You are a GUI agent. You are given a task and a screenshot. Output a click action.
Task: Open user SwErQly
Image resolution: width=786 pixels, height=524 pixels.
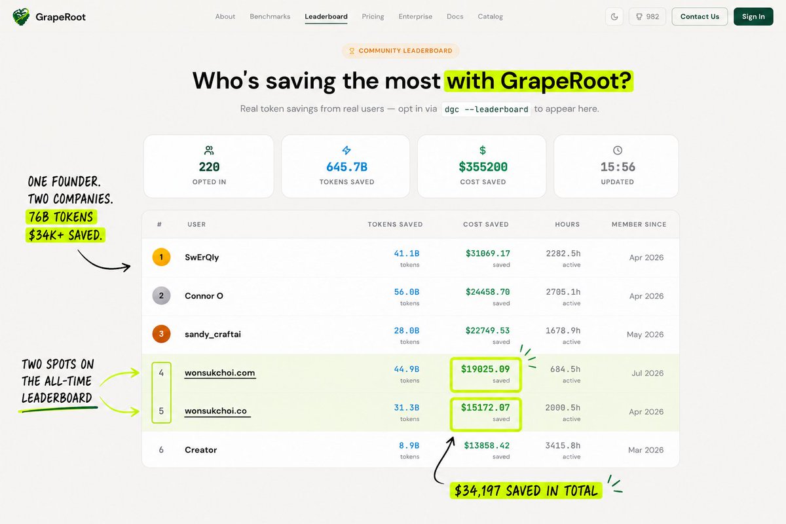(202, 257)
